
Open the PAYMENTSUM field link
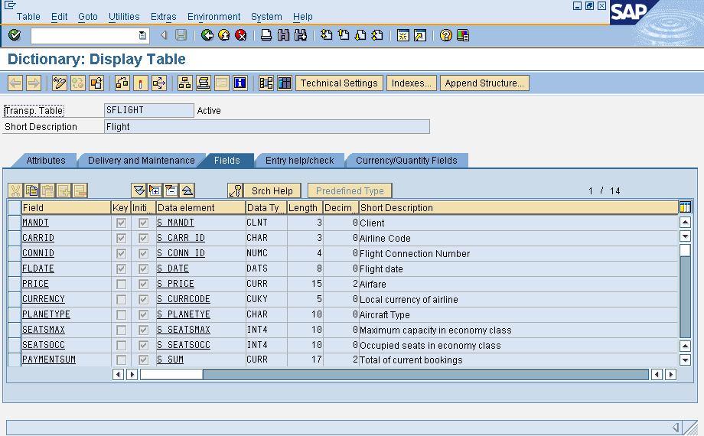(x=49, y=360)
